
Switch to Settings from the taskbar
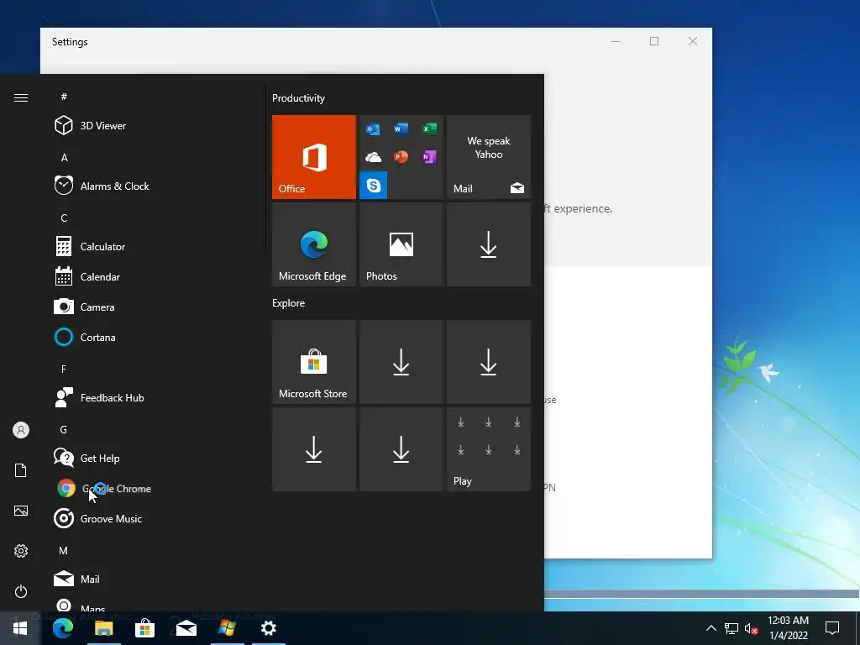(x=268, y=628)
